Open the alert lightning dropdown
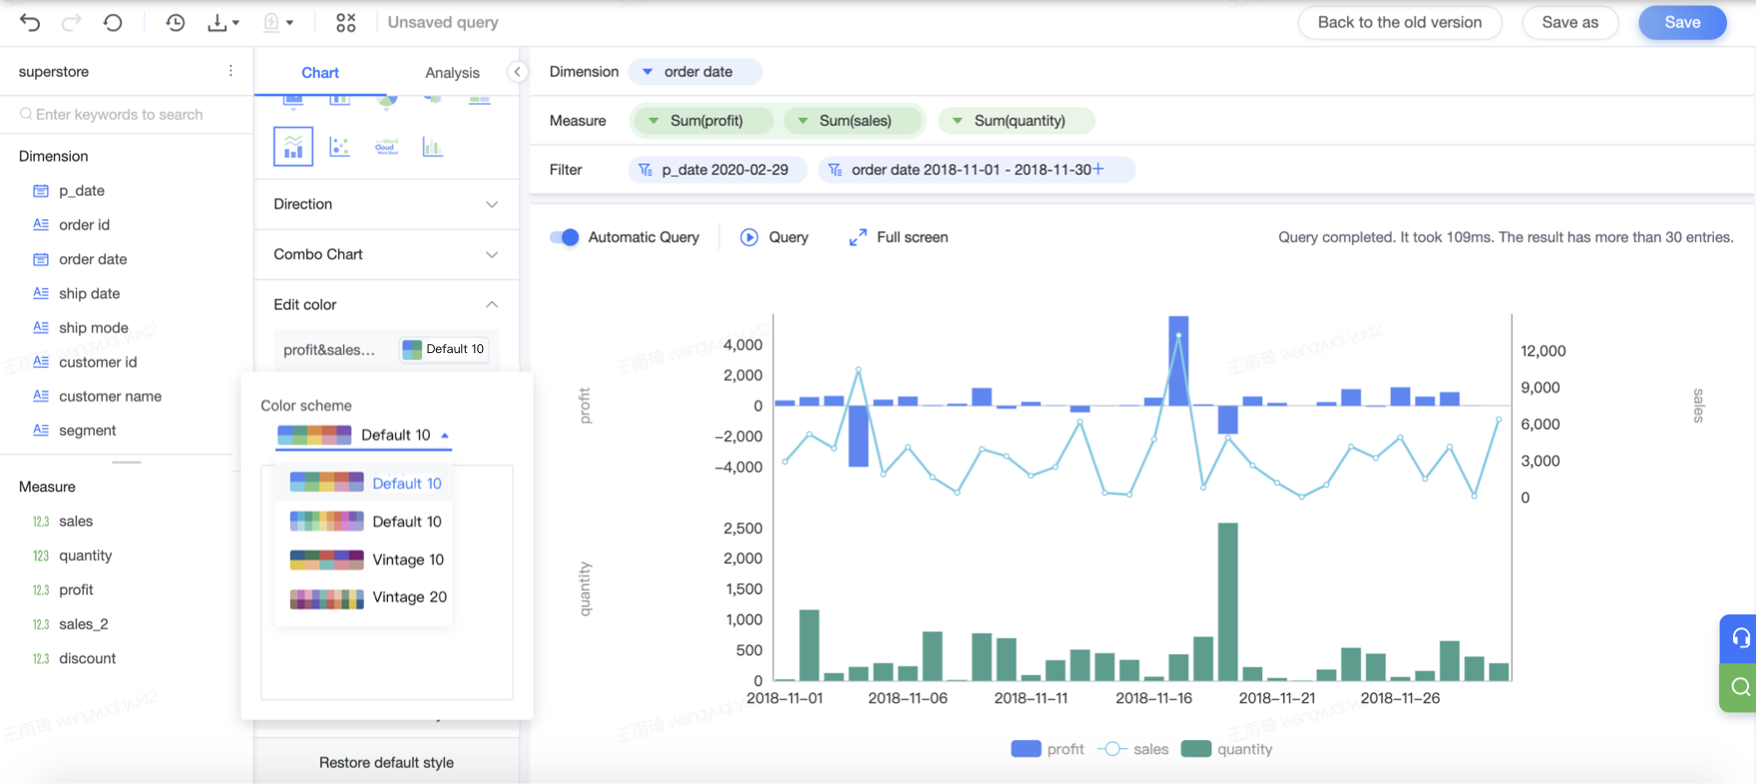This screenshot has height=784, width=1756. click(x=277, y=22)
